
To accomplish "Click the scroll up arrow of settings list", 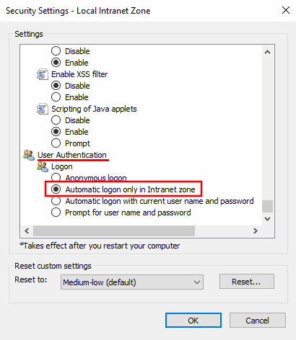I will point(267,52).
